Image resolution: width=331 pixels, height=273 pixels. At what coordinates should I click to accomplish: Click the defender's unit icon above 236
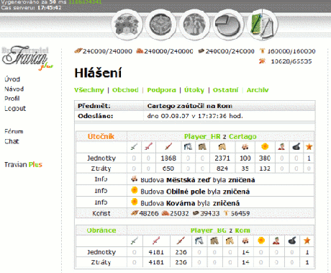(181, 241)
